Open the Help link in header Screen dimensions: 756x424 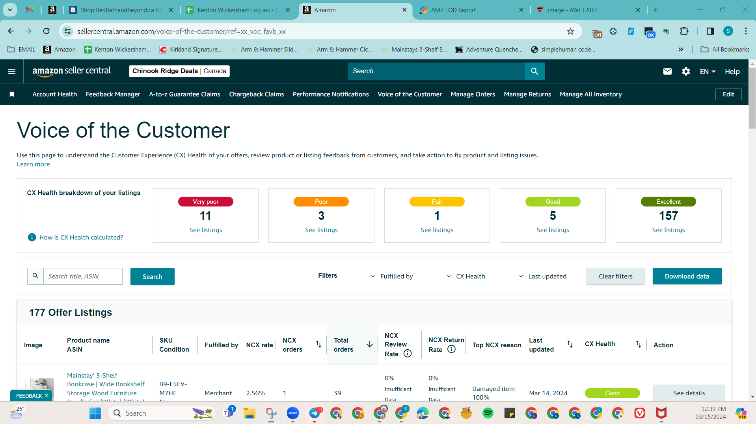click(732, 72)
